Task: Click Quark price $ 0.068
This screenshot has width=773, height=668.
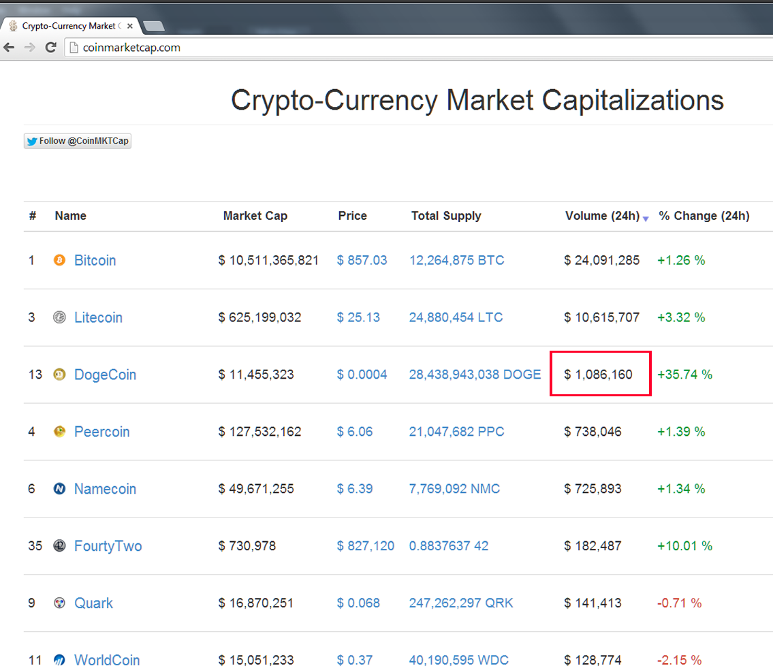Action: 358,603
